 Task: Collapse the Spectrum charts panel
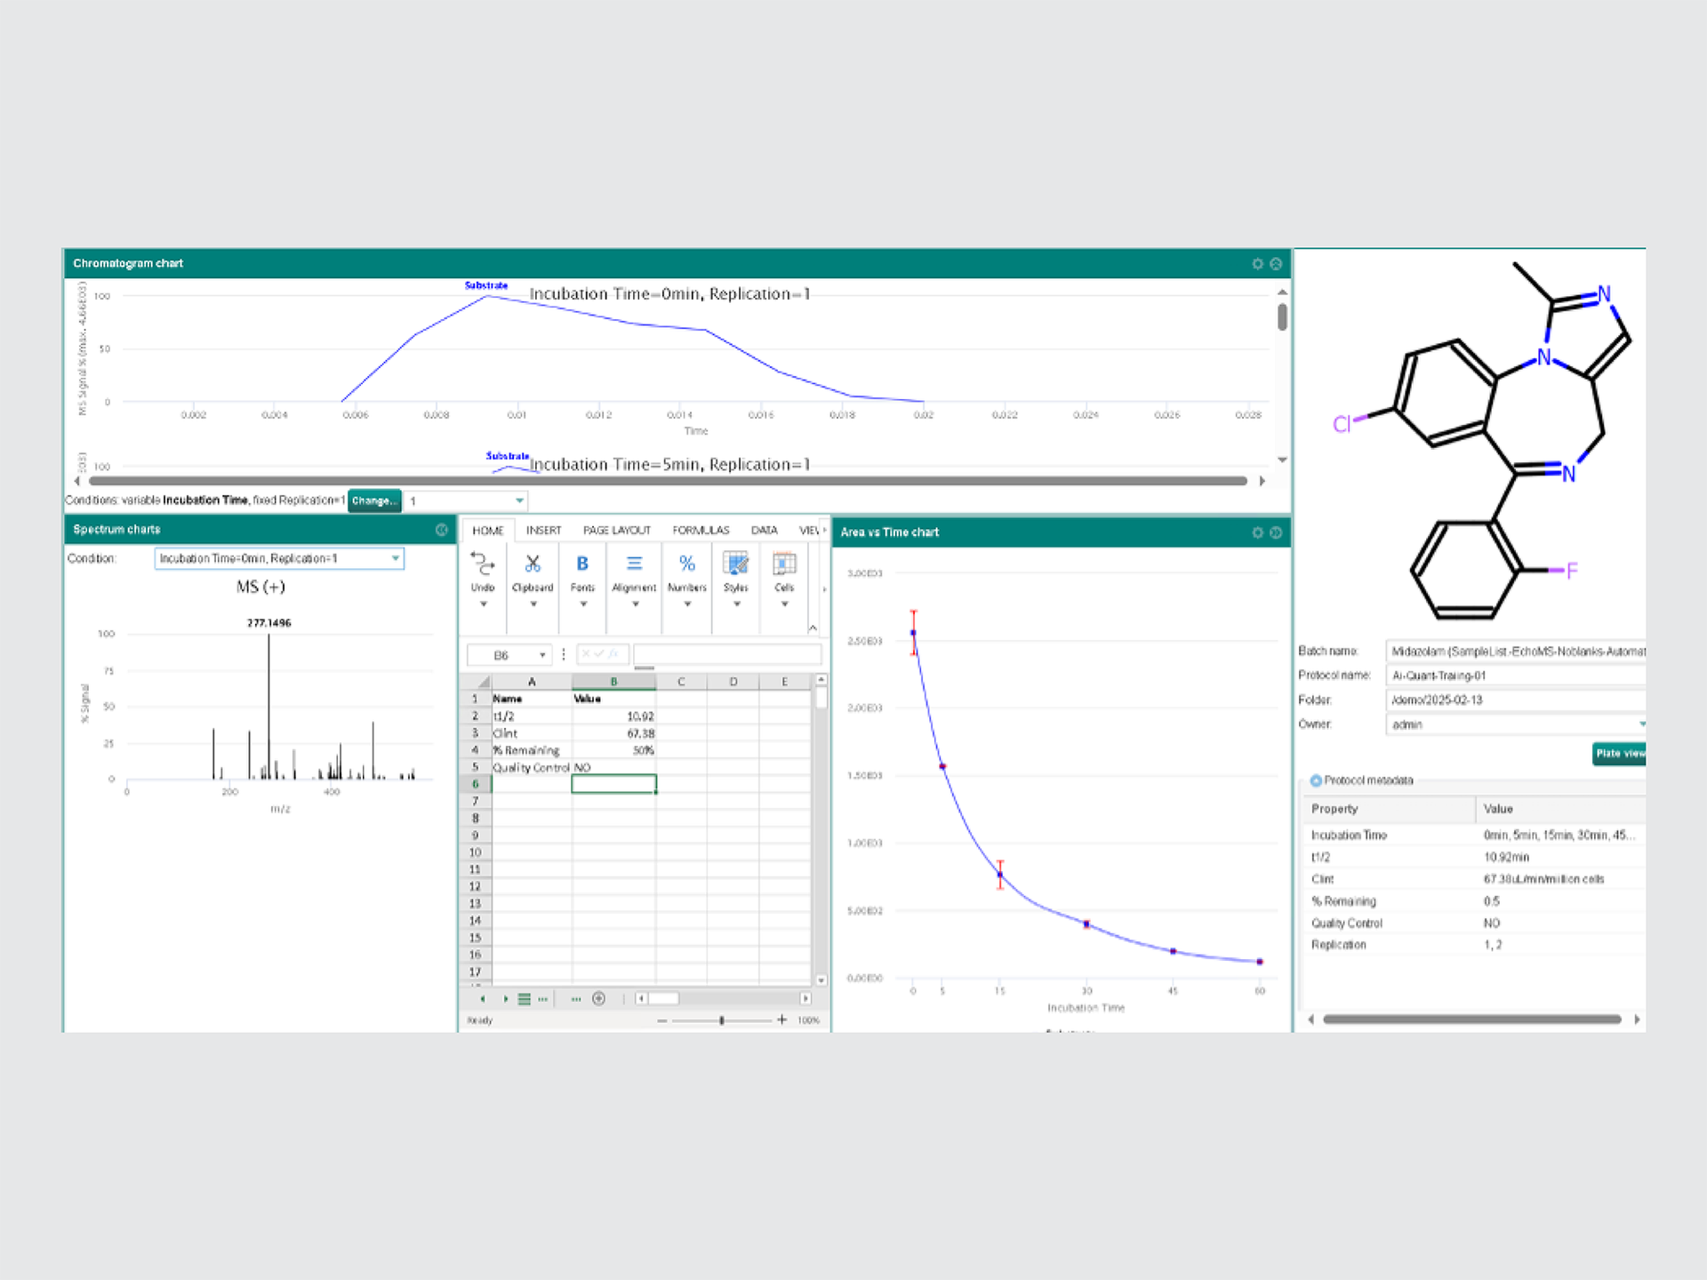(x=442, y=530)
